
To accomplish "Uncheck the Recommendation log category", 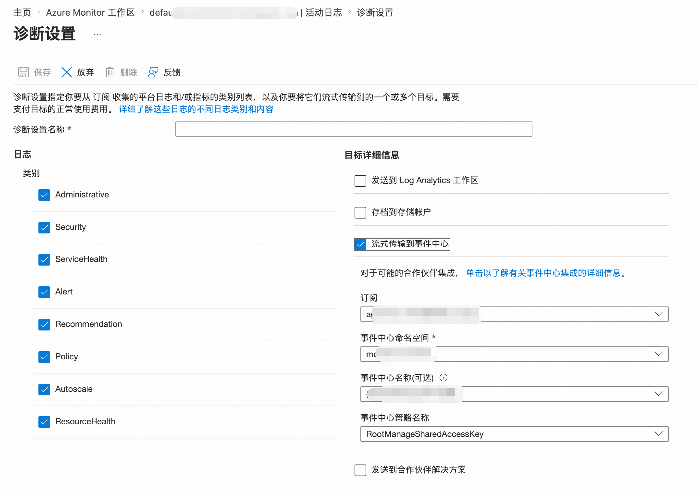I will (x=44, y=324).
